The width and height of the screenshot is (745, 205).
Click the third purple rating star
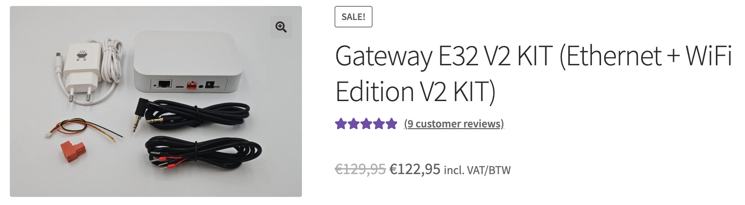(x=366, y=124)
